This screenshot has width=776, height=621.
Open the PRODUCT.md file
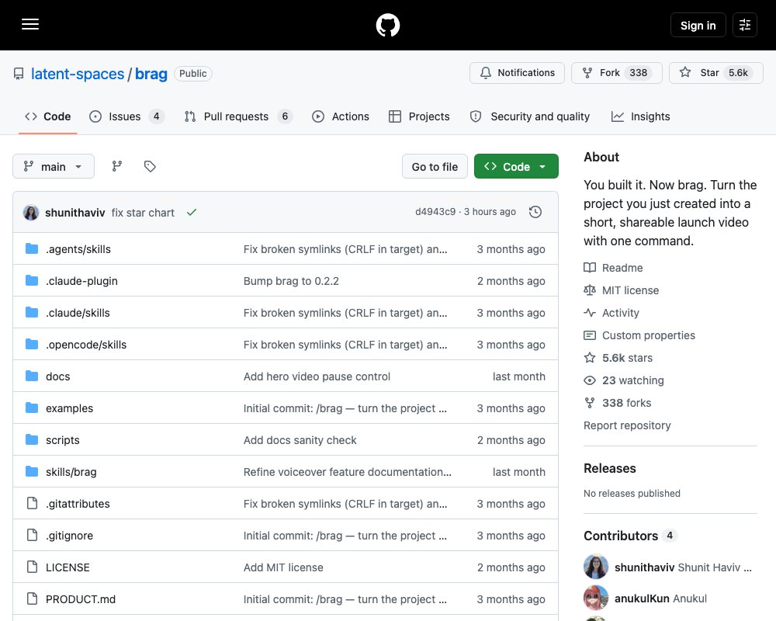click(x=81, y=599)
